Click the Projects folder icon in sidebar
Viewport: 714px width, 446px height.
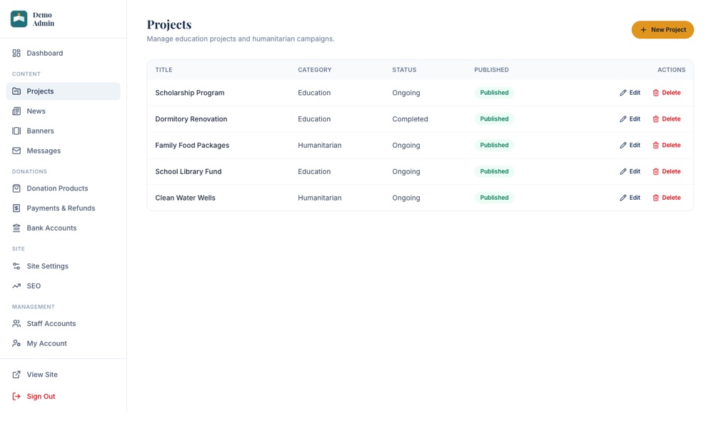click(x=16, y=91)
